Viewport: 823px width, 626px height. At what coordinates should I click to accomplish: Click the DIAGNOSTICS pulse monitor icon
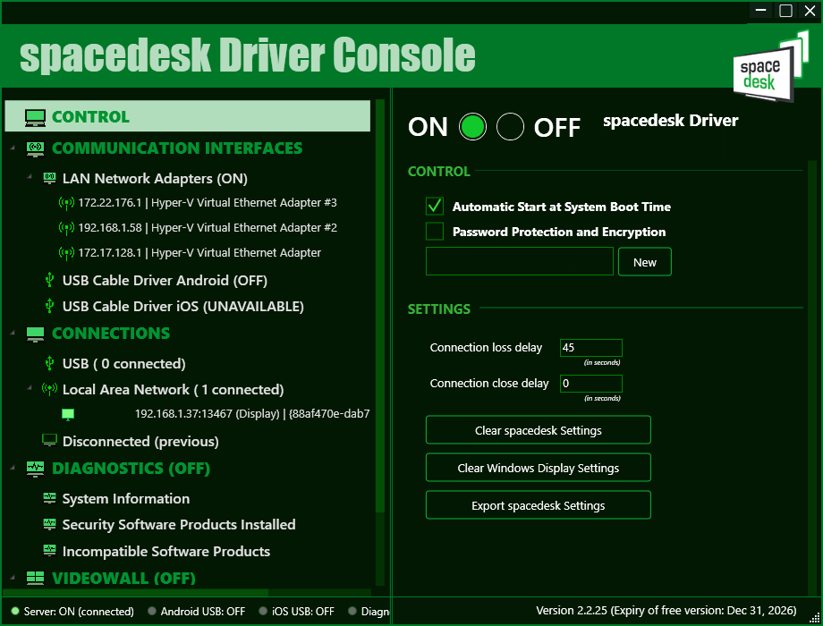click(35, 469)
